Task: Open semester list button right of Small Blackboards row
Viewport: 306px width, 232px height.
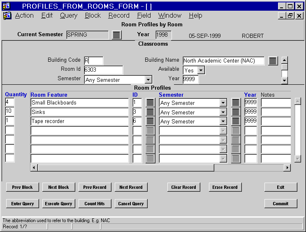Action: [236, 103]
